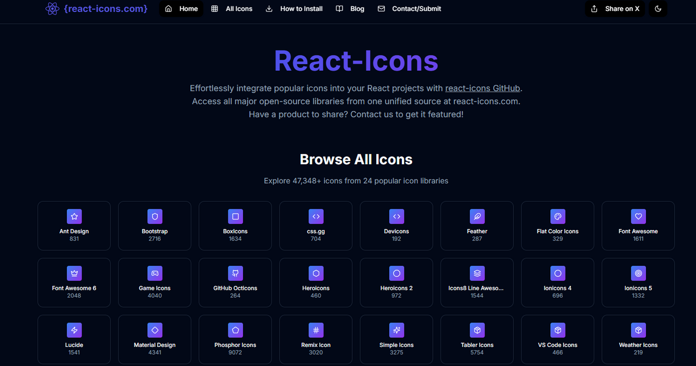Toggle dark mode with moon icon
This screenshot has height=366, width=696.
click(x=658, y=9)
